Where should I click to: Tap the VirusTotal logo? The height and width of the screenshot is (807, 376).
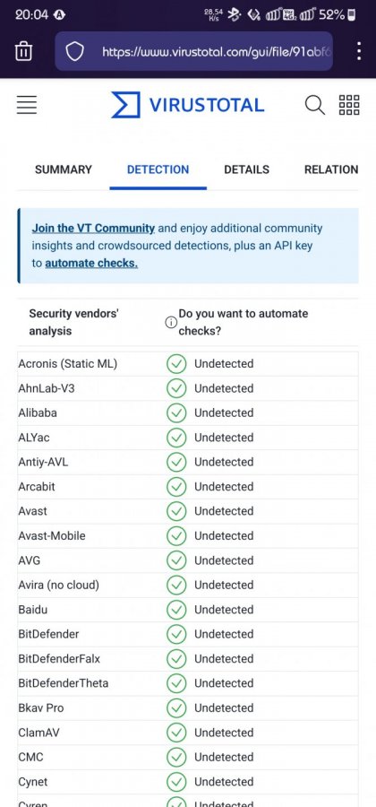click(187, 105)
